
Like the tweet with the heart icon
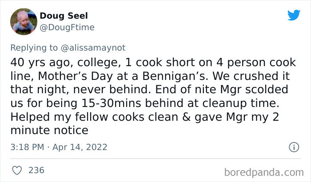click(x=17, y=170)
